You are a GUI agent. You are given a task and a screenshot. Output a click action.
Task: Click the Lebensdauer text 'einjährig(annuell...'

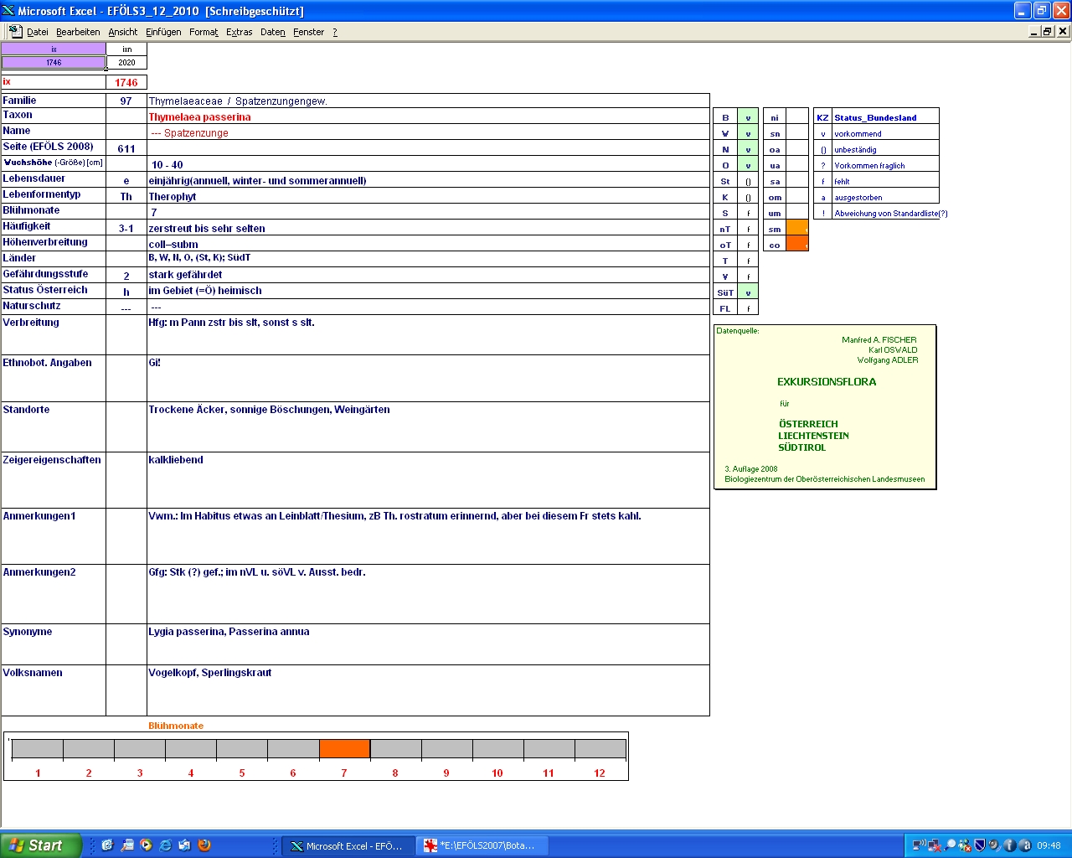coord(257,181)
